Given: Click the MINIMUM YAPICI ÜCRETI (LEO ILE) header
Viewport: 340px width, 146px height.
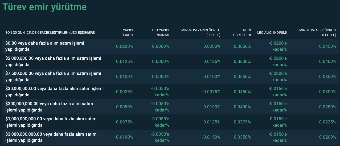Looking at the screenshot, I should [x=201, y=32].
